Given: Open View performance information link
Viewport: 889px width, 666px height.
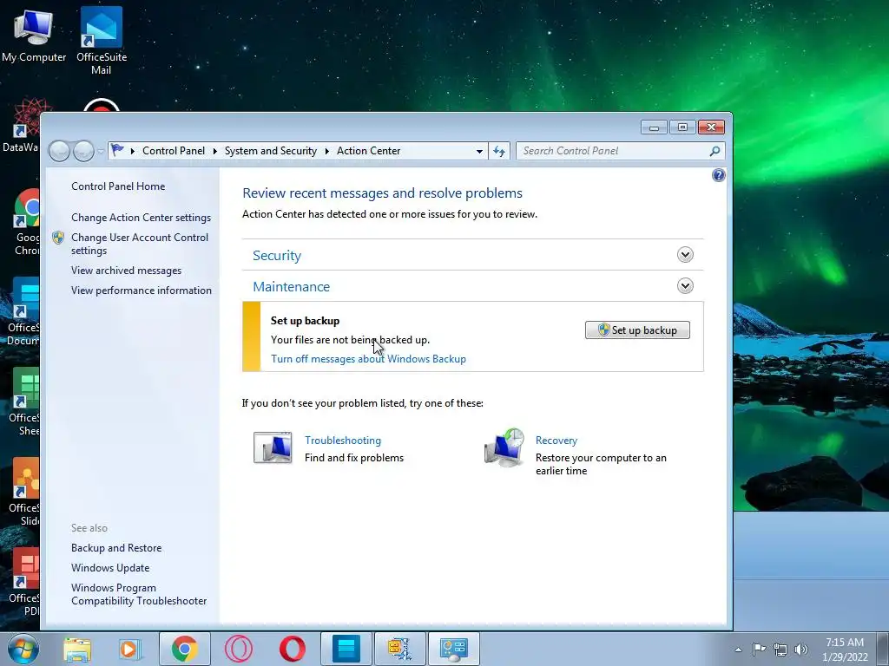Looking at the screenshot, I should tap(142, 291).
